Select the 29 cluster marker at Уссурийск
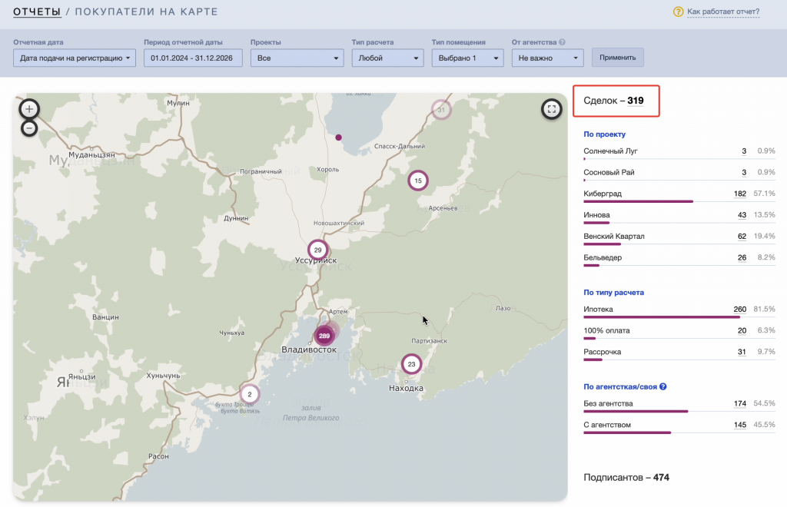 (318, 250)
